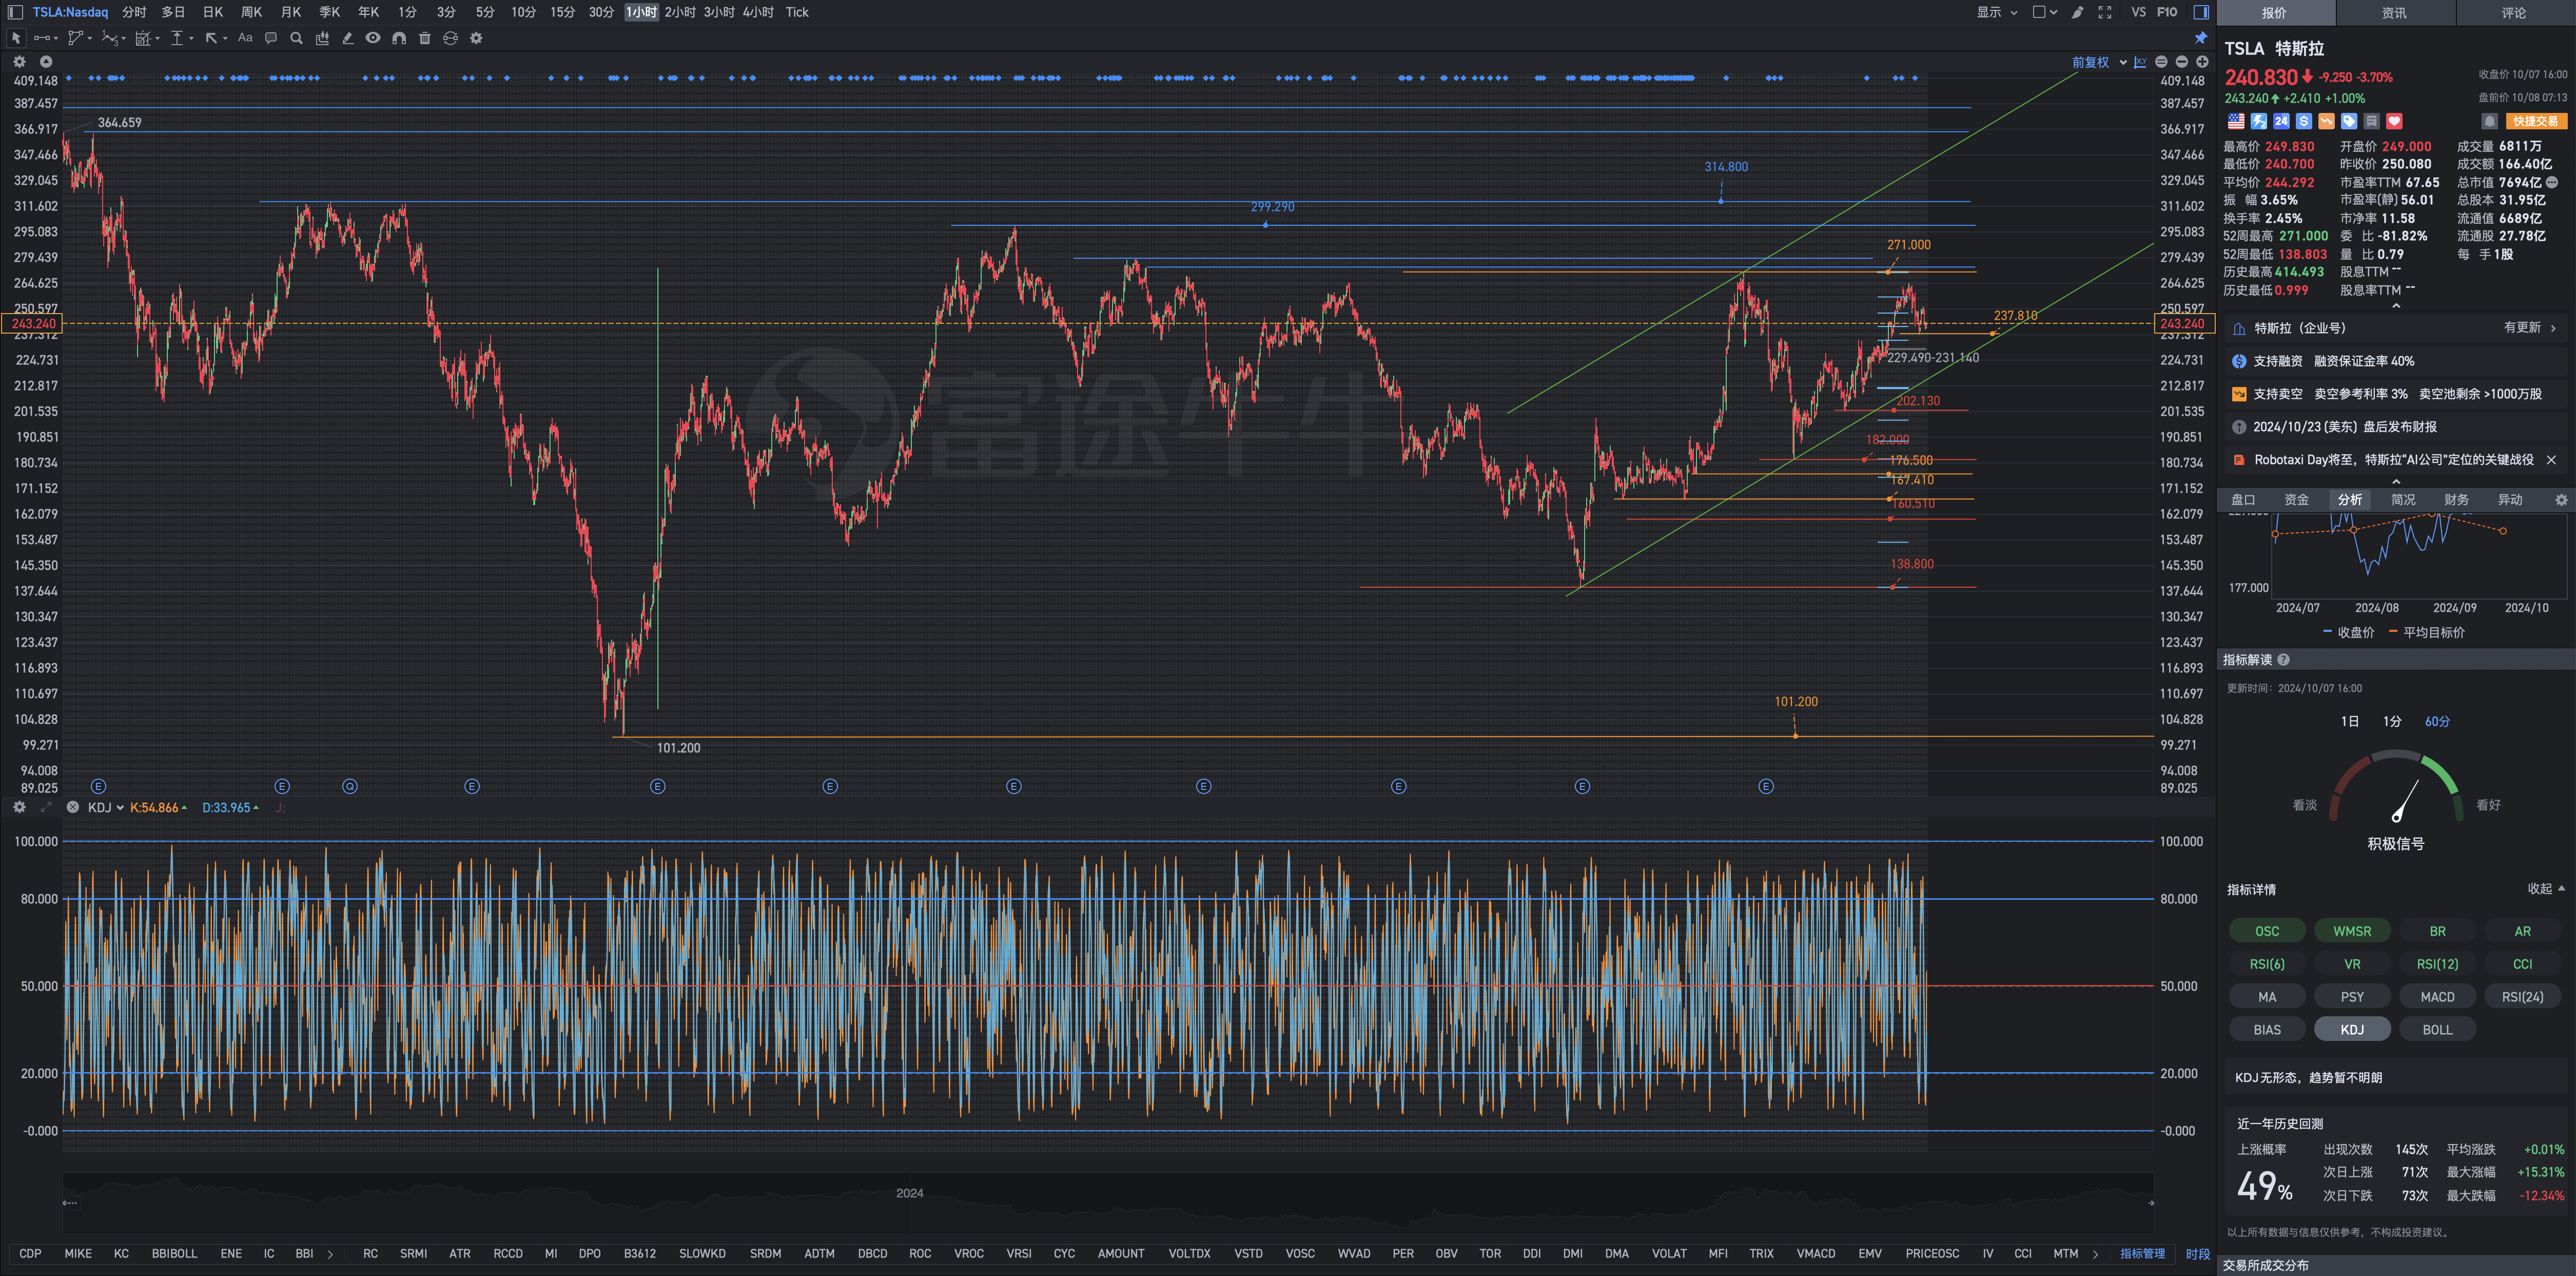Open the 评论 comments tab
Viewport: 2576px width, 1276px height.
(2514, 13)
